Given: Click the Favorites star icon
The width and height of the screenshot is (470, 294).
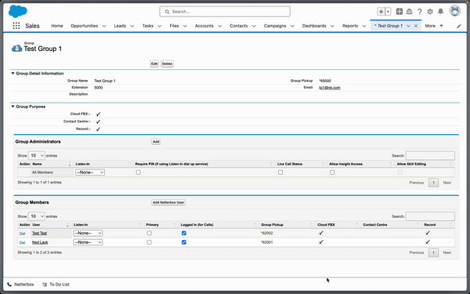Looking at the screenshot, I should [381, 12].
